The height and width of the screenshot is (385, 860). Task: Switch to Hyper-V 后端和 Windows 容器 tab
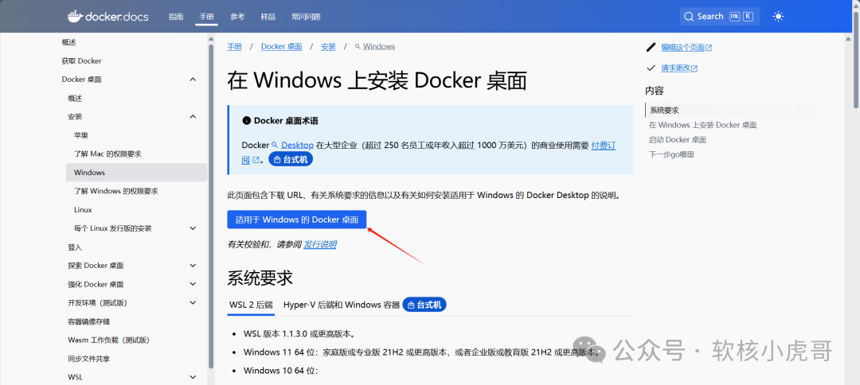click(342, 305)
